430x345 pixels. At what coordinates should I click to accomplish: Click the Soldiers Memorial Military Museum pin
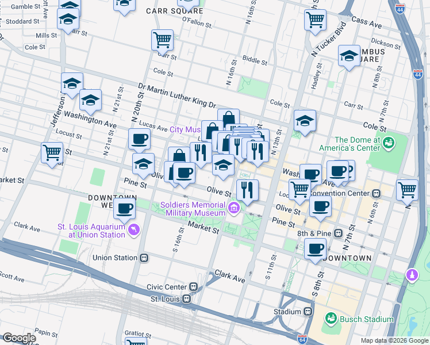(x=233, y=208)
